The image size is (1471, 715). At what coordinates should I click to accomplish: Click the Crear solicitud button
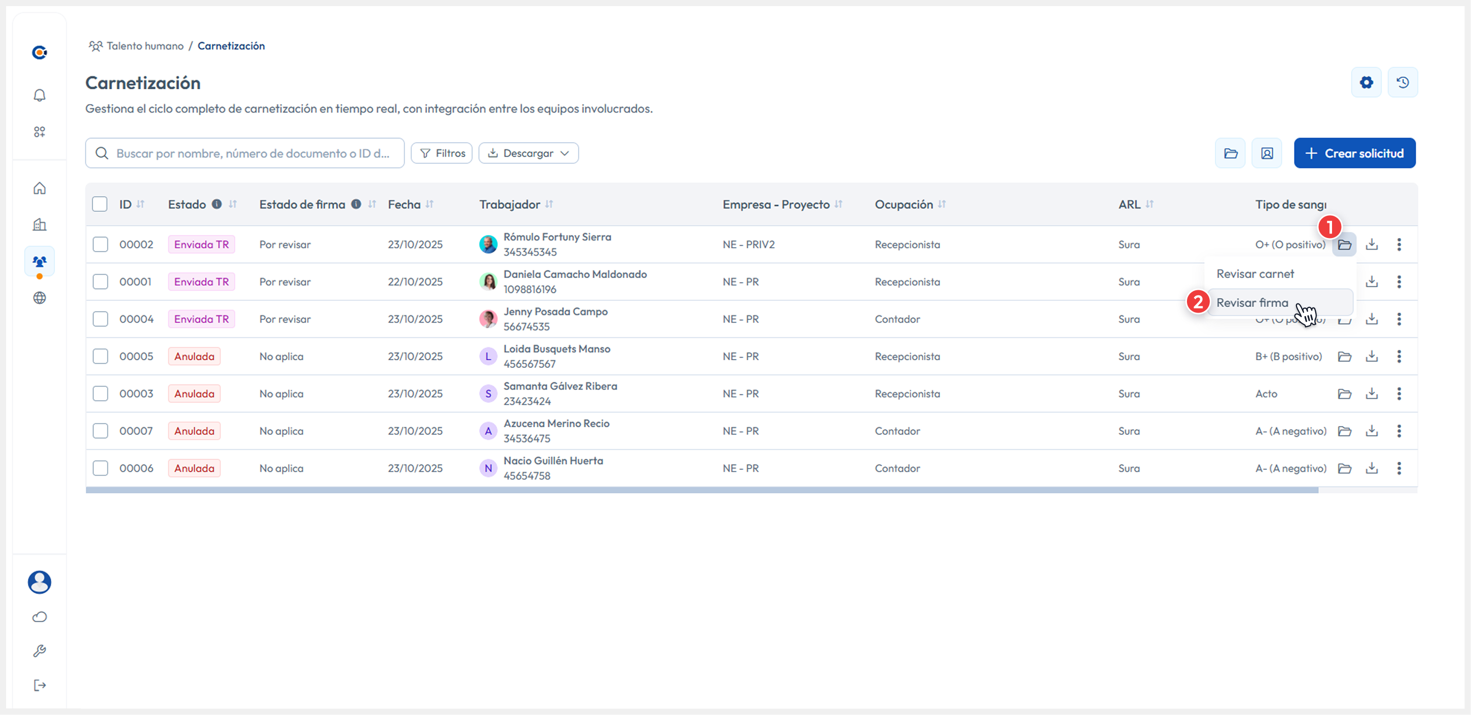[1354, 153]
